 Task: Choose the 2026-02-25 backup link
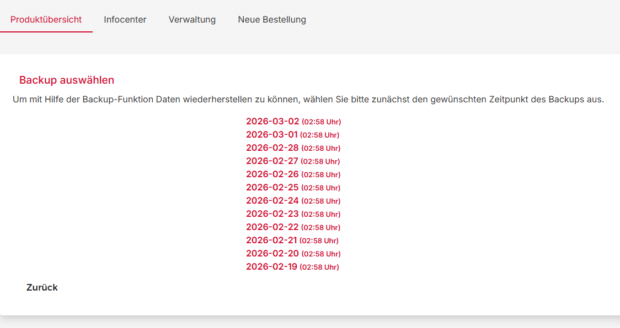(272, 188)
